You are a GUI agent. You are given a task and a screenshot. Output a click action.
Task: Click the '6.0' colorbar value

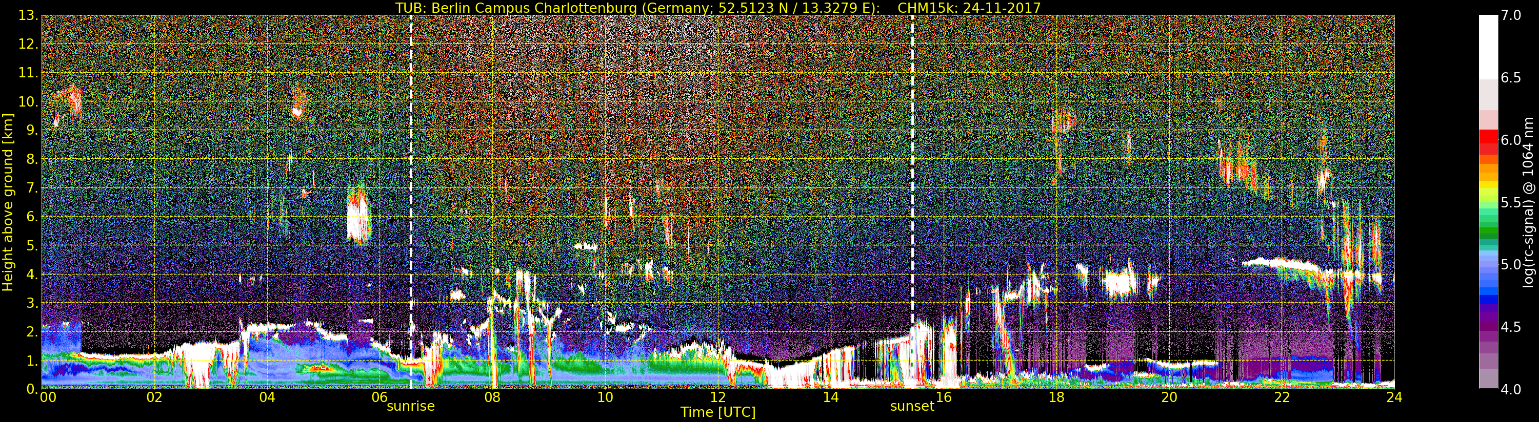pyautogui.click(x=1511, y=140)
